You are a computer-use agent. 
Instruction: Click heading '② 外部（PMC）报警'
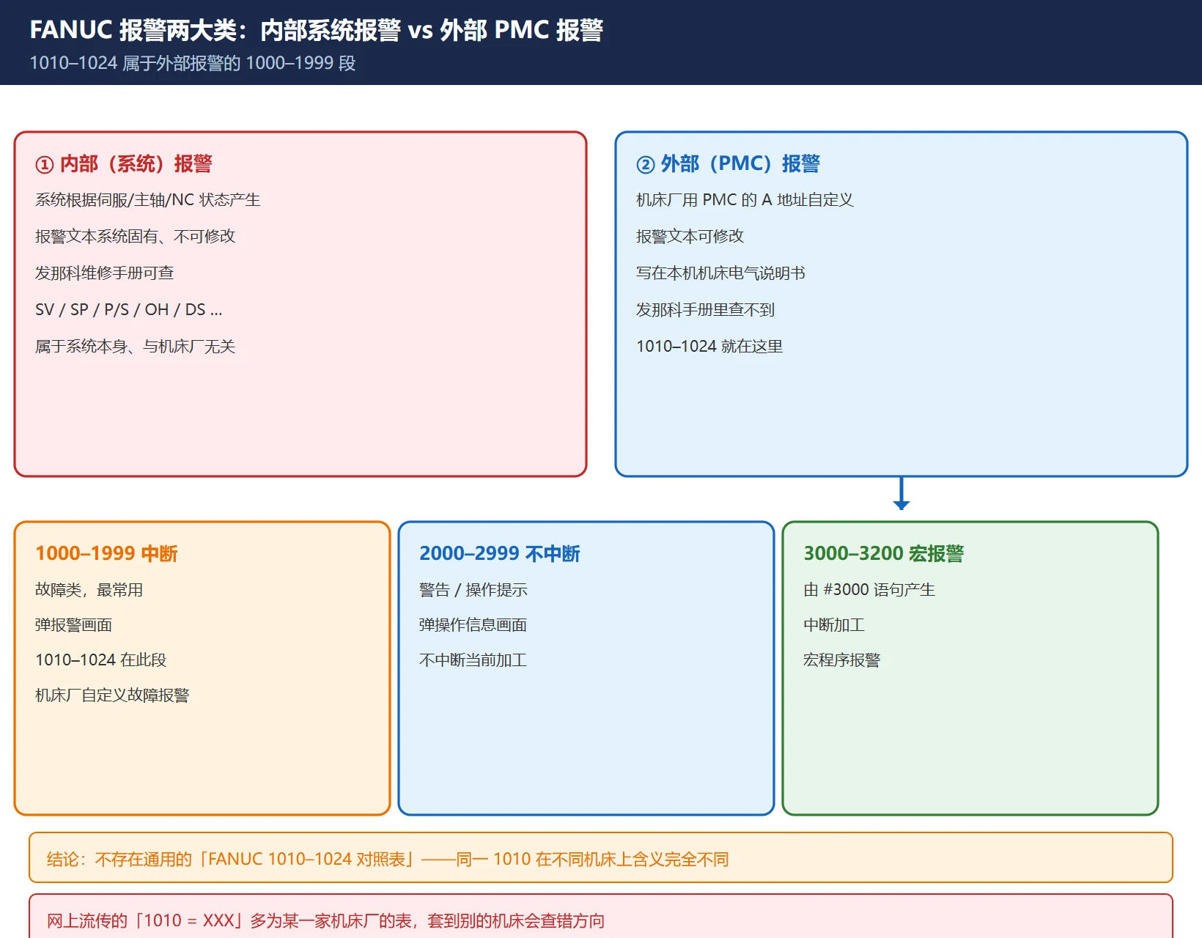coord(729,163)
